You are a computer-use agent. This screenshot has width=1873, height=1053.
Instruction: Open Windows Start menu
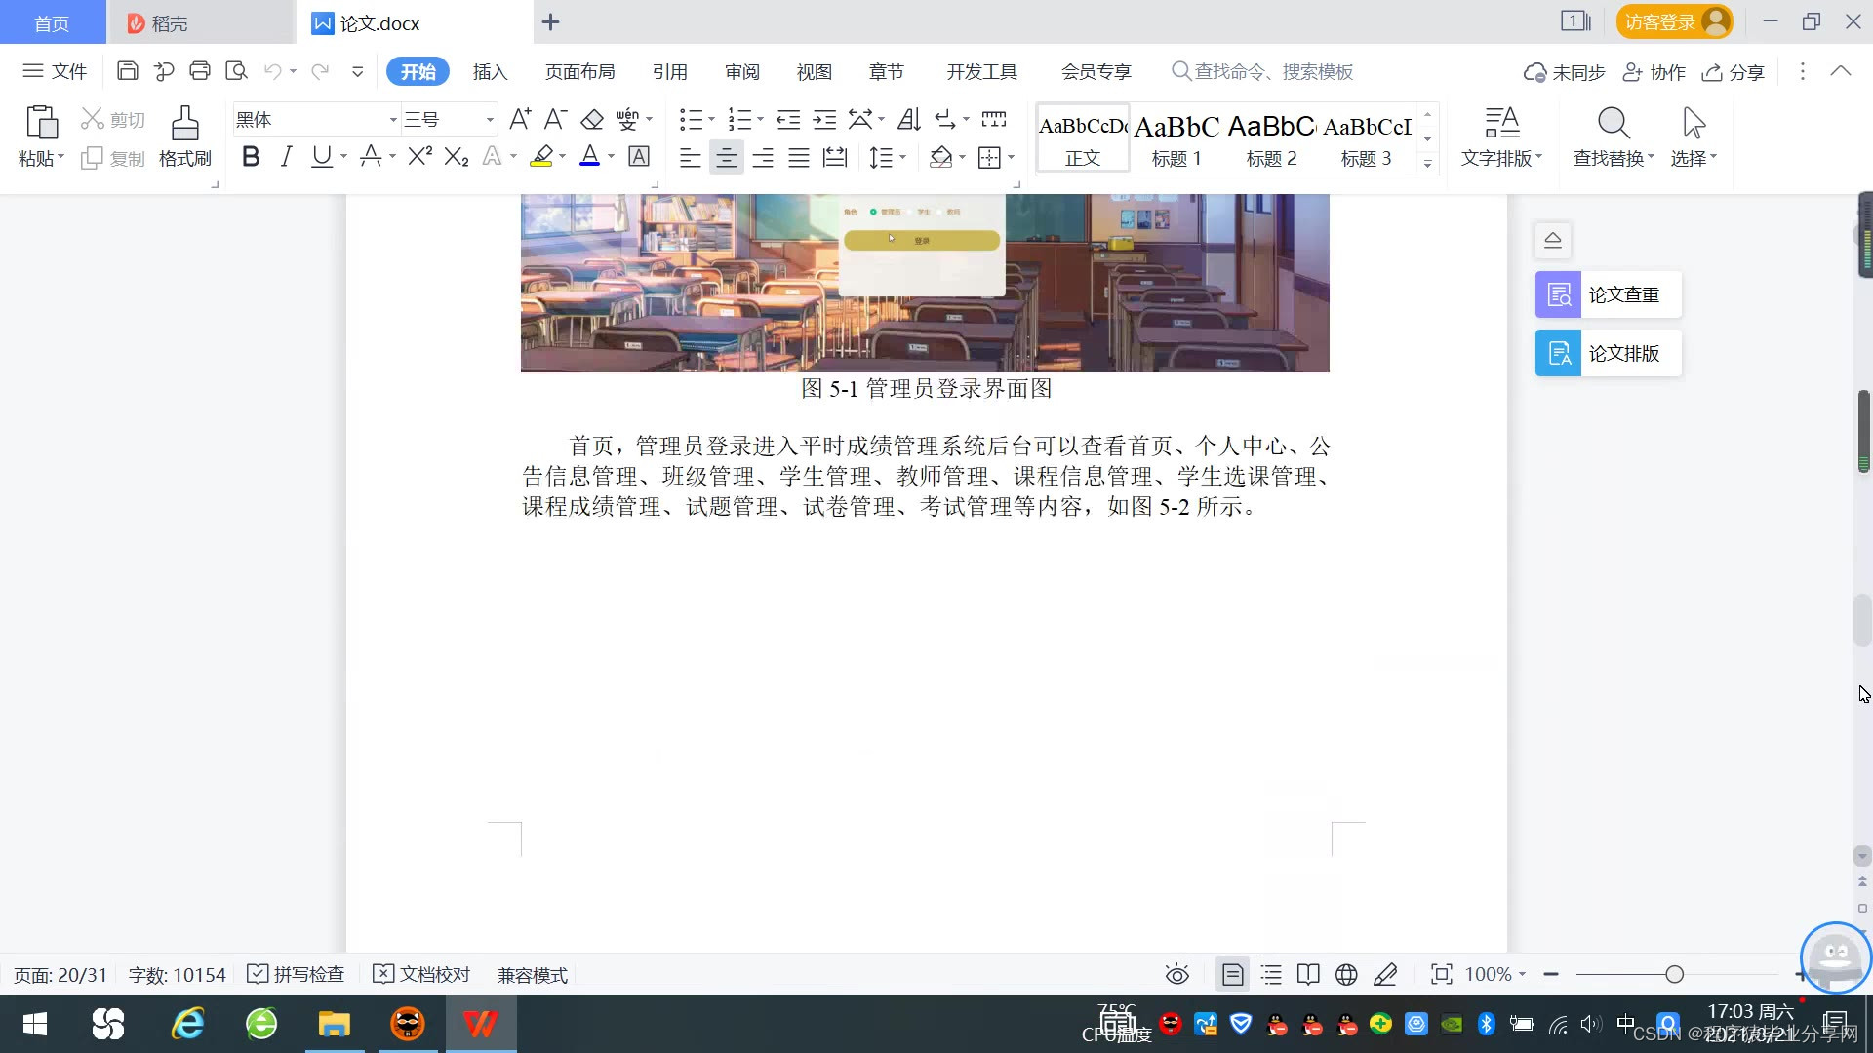35,1024
